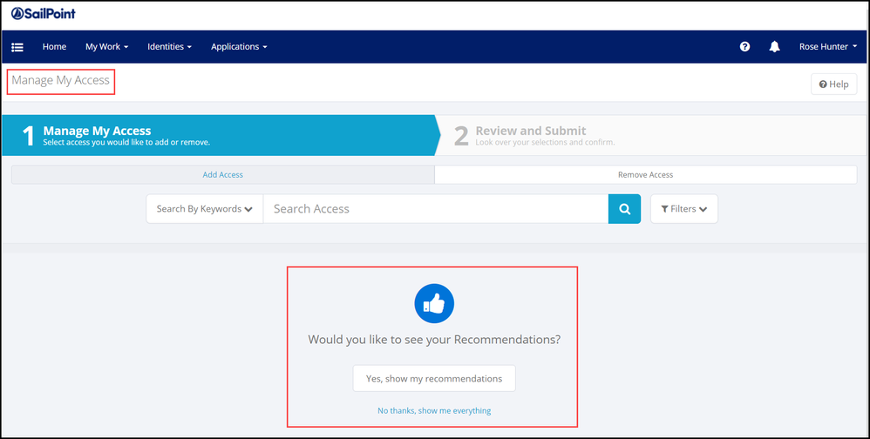Open the Applications dropdown menu
This screenshot has width=870, height=439.
point(239,47)
